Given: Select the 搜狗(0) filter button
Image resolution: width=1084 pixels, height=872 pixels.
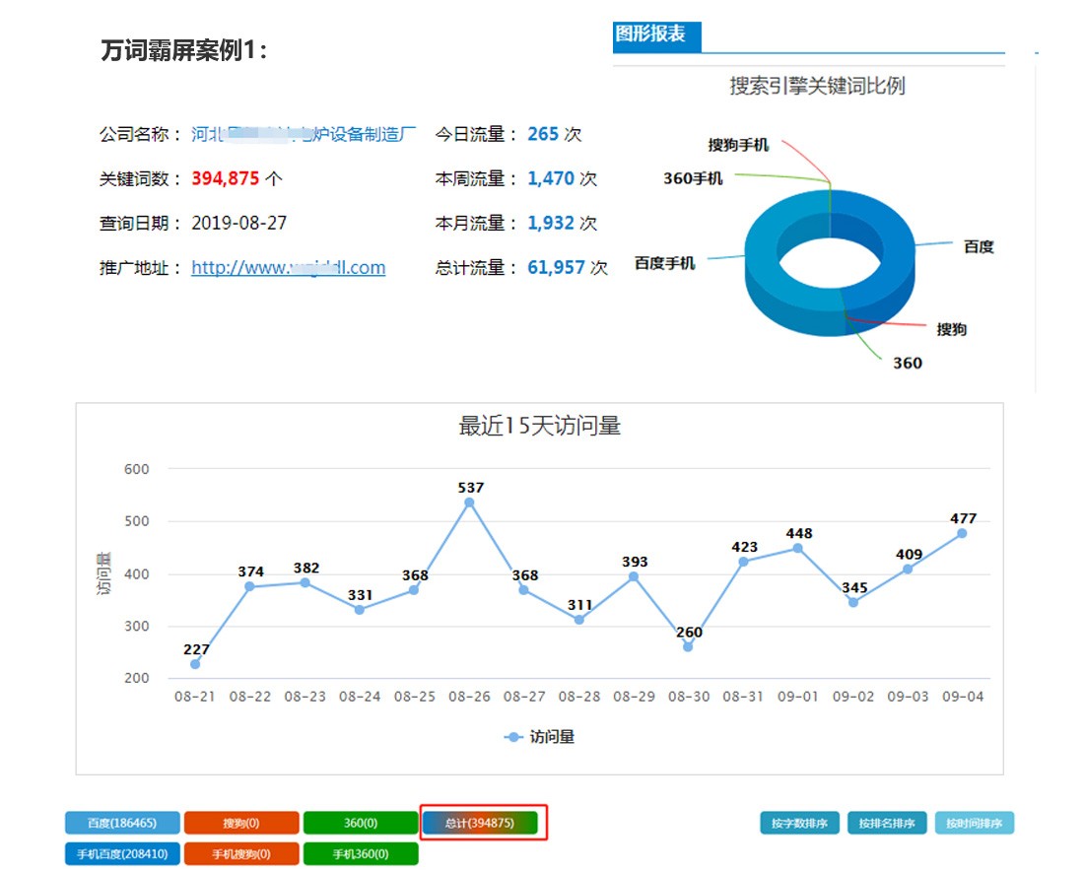Looking at the screenshot, I should tap(240, 823).
